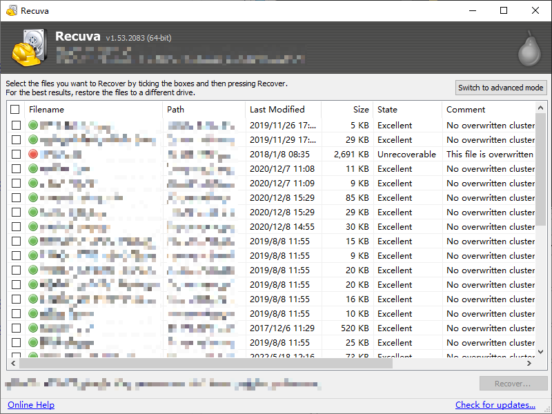Click green status dot of the 5 KB file

pos(33,126)
